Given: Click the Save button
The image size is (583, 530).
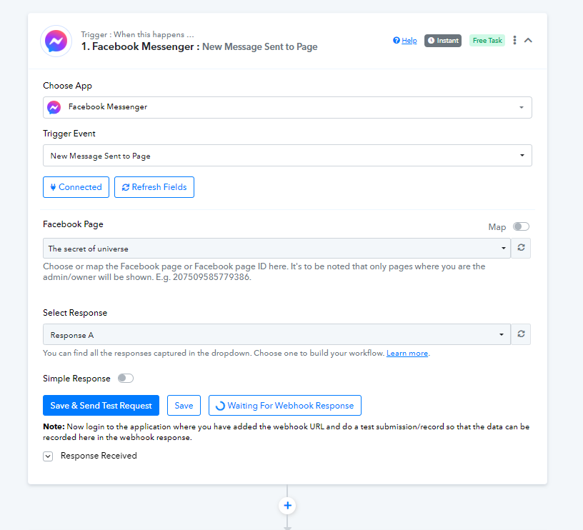Looking at the screenshot, I should click(x=184, y=406).
